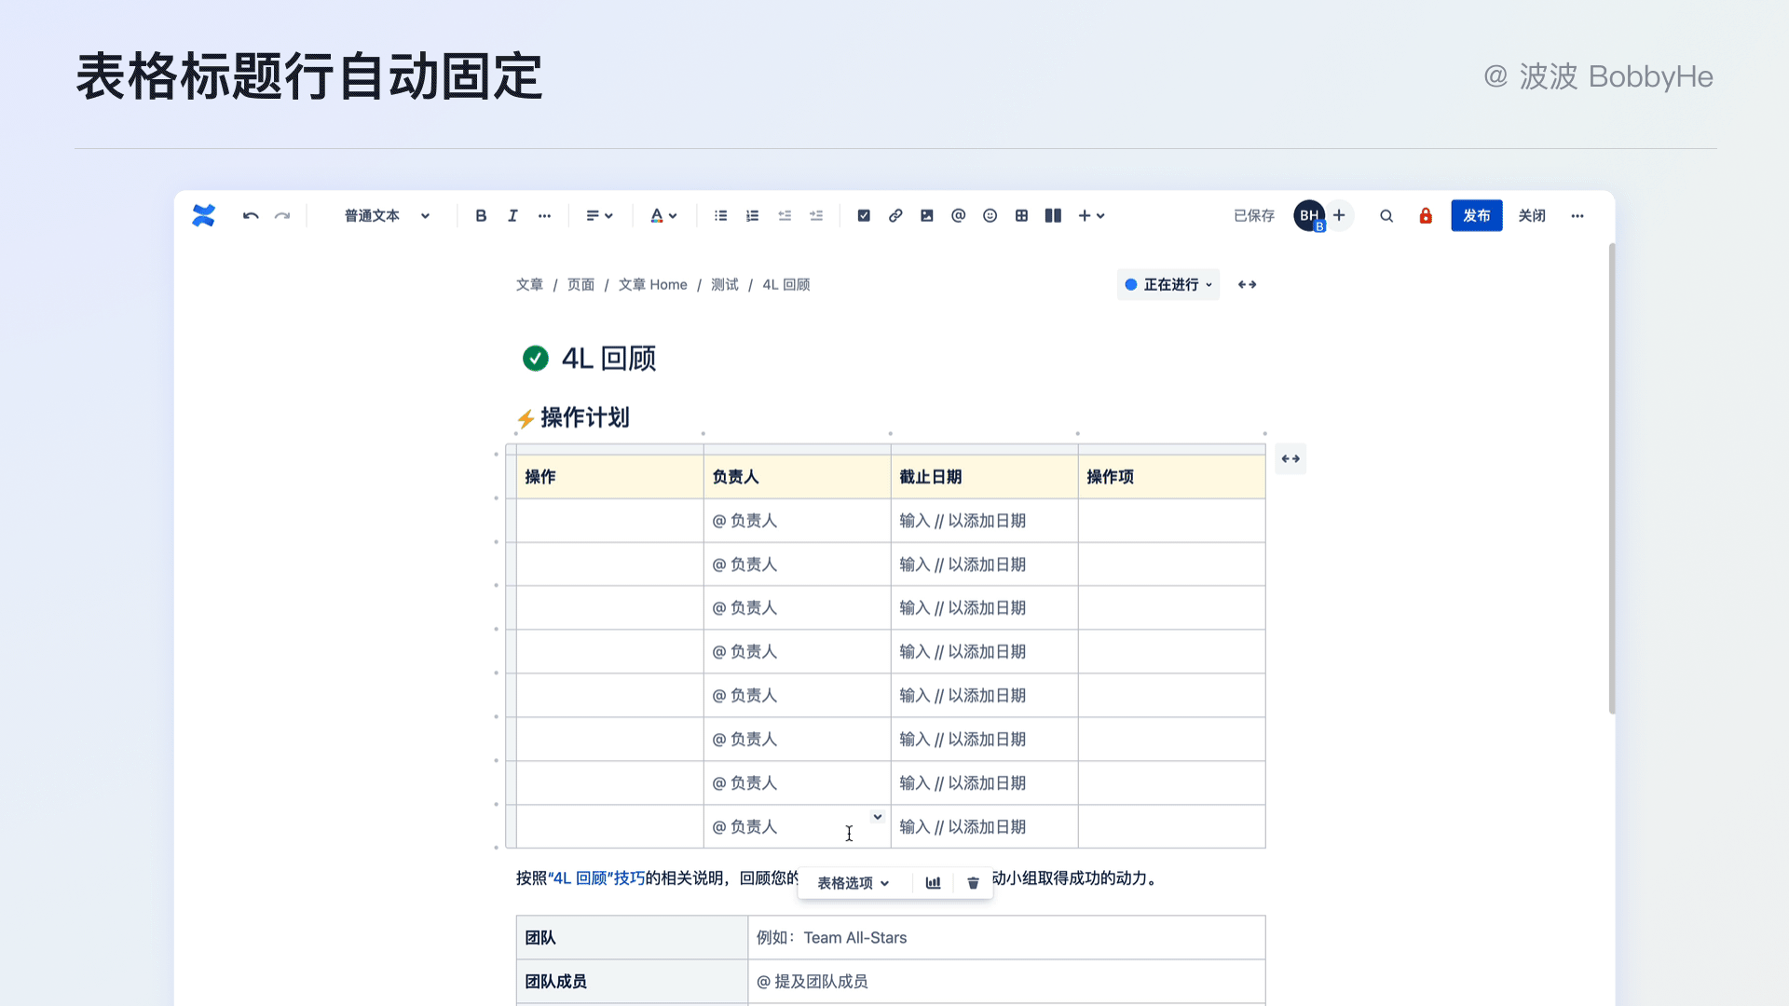The width and height of the screenshot is (1789, 1006).
Task: Click the 发布 publish button
Action: click(x=1476, y=216)
